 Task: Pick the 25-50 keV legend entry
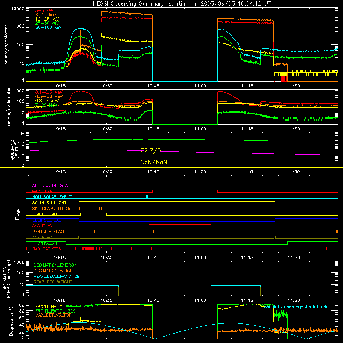click(x=47, y=23)
